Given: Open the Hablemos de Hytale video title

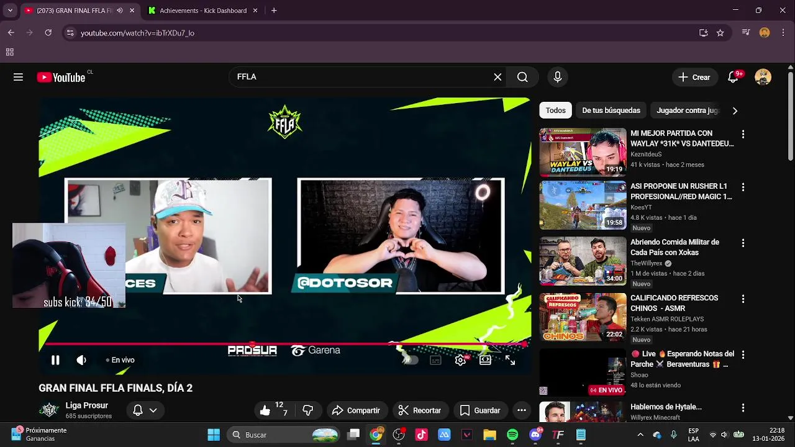Looking at the screenshot, I should pyautogui.click(x=666, y=407).
